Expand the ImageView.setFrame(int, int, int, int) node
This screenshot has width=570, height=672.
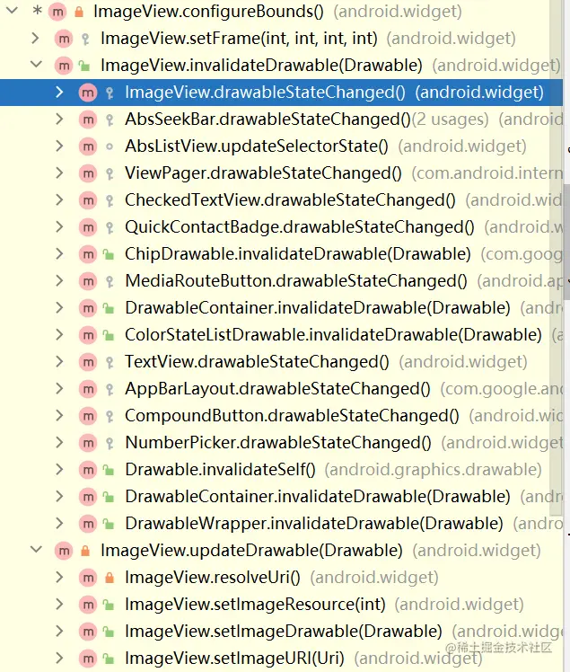36,39
